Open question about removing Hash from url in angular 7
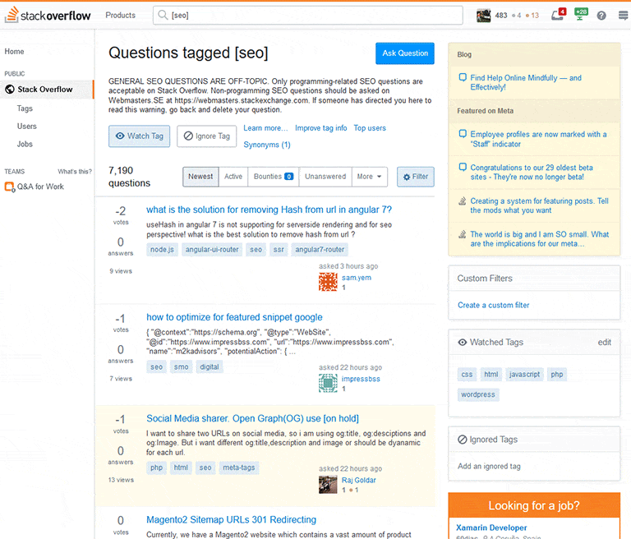The height and width of the screenshot is (539, 631). point(269,210)
